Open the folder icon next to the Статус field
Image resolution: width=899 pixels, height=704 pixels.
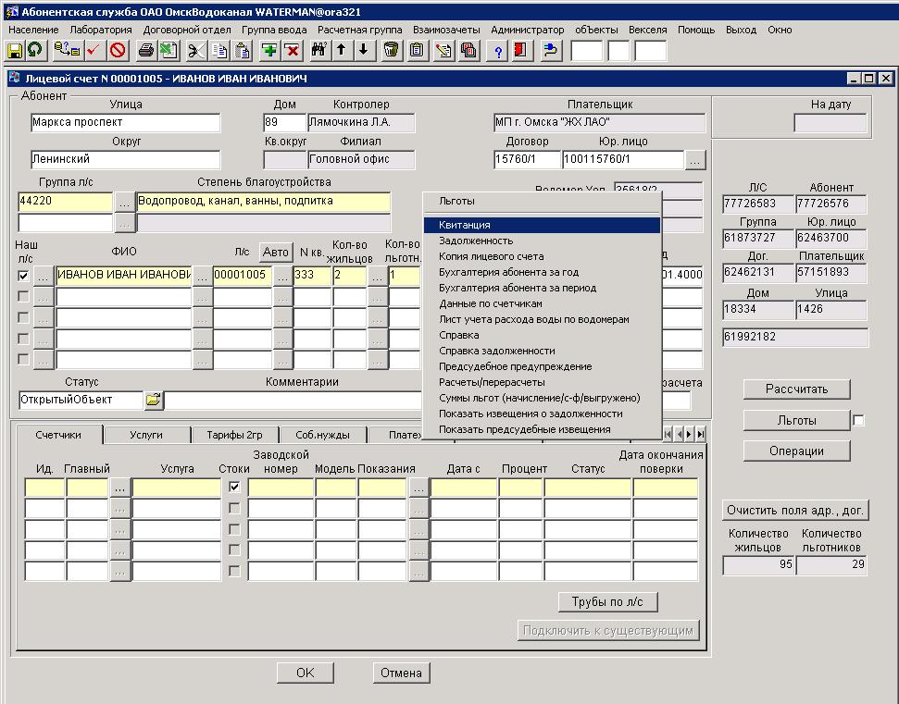(x=153, y=401)
